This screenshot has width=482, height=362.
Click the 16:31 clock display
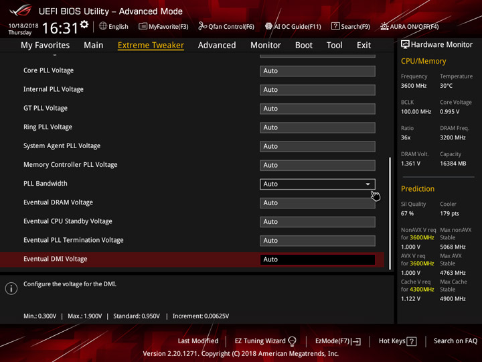pos(60,28)
